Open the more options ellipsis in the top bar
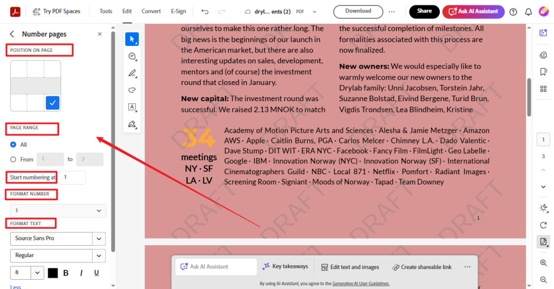554x289 pixels. pyautogui.click(x=392, y=12)
